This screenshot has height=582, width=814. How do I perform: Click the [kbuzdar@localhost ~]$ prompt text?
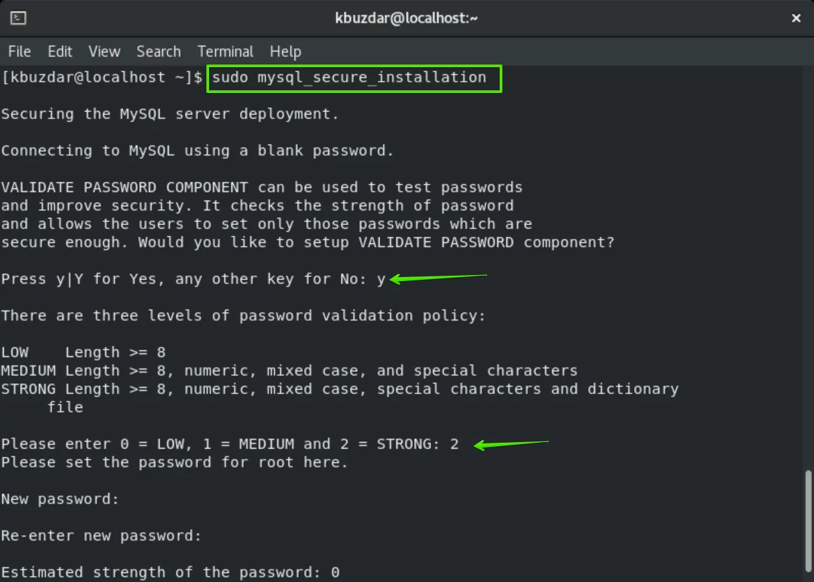click(x=102, y=77)
